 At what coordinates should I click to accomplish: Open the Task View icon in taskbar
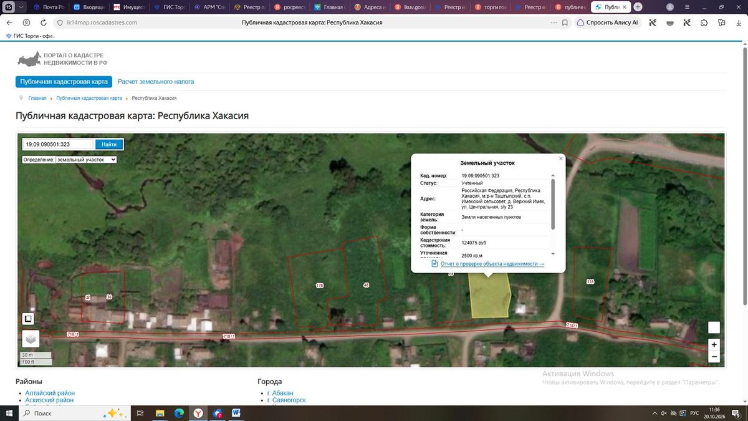[x=140, y=413]
